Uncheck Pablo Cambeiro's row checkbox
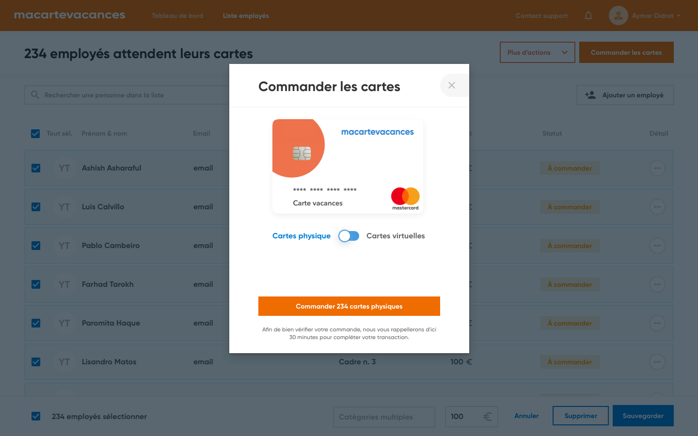The height and width of the screenshot is (436, 698). pos(36,246)
